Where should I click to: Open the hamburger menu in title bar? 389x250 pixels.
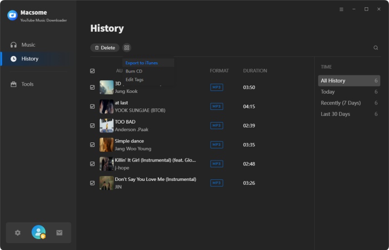(x=341, y=9)
